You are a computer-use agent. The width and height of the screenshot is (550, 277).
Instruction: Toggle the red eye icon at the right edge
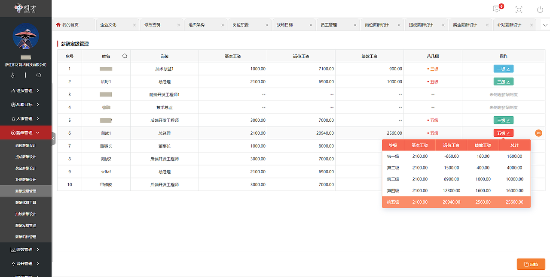pos(538,133)
